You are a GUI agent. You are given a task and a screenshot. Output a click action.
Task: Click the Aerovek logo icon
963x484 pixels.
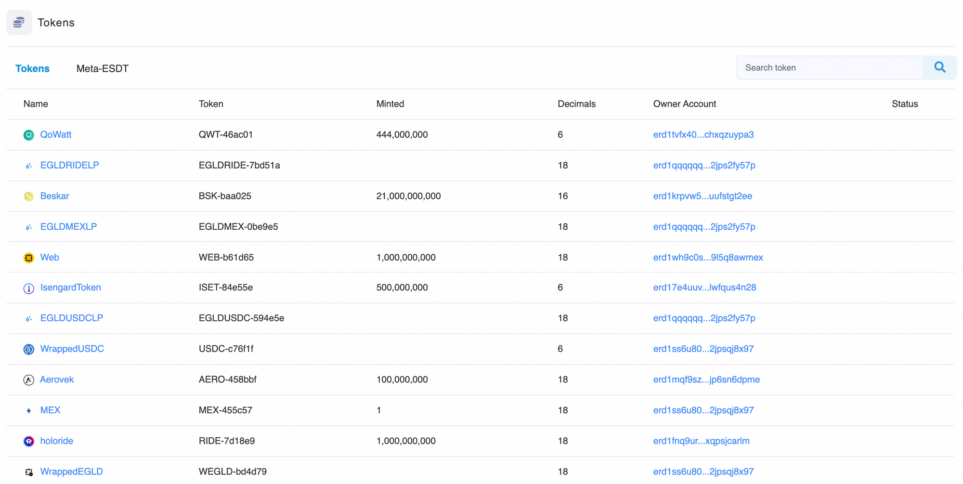tap(29, 380)
